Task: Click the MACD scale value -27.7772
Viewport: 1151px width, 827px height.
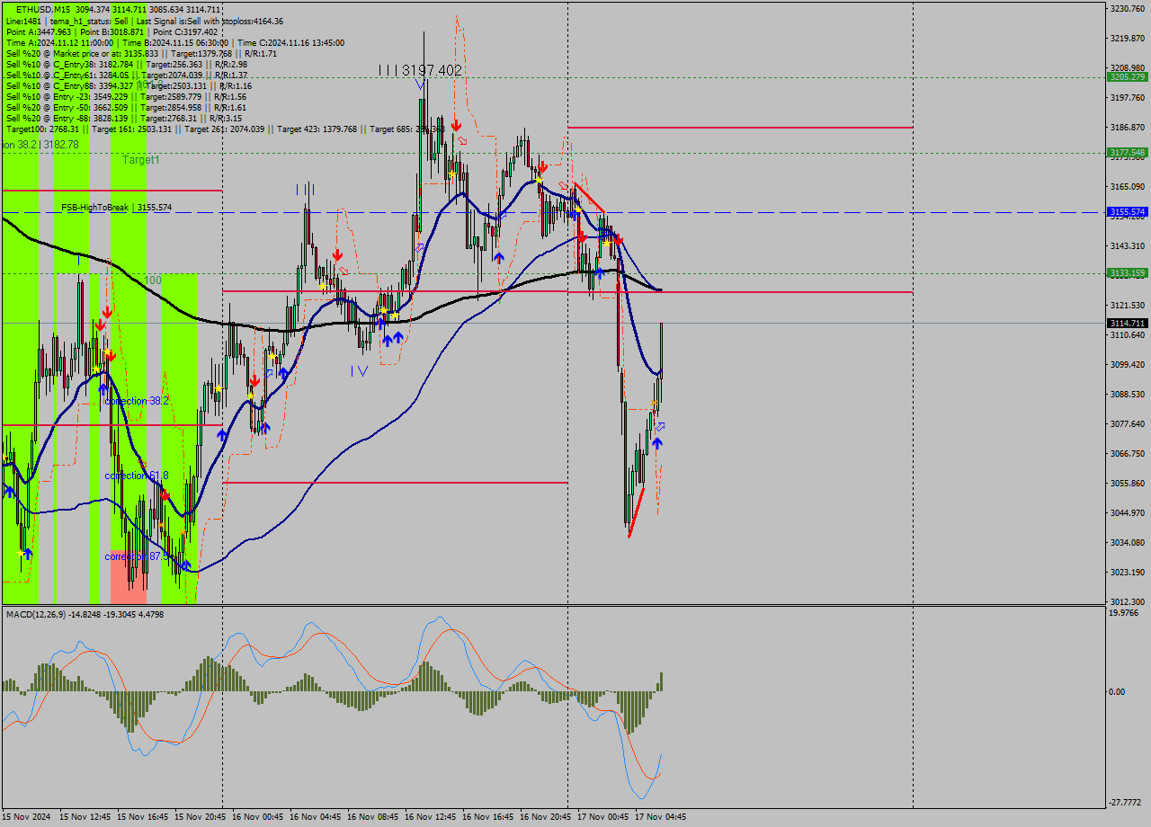Action: (x=1127, y=803)
